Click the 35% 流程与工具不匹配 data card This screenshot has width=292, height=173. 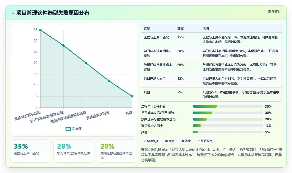coord(31,151)
